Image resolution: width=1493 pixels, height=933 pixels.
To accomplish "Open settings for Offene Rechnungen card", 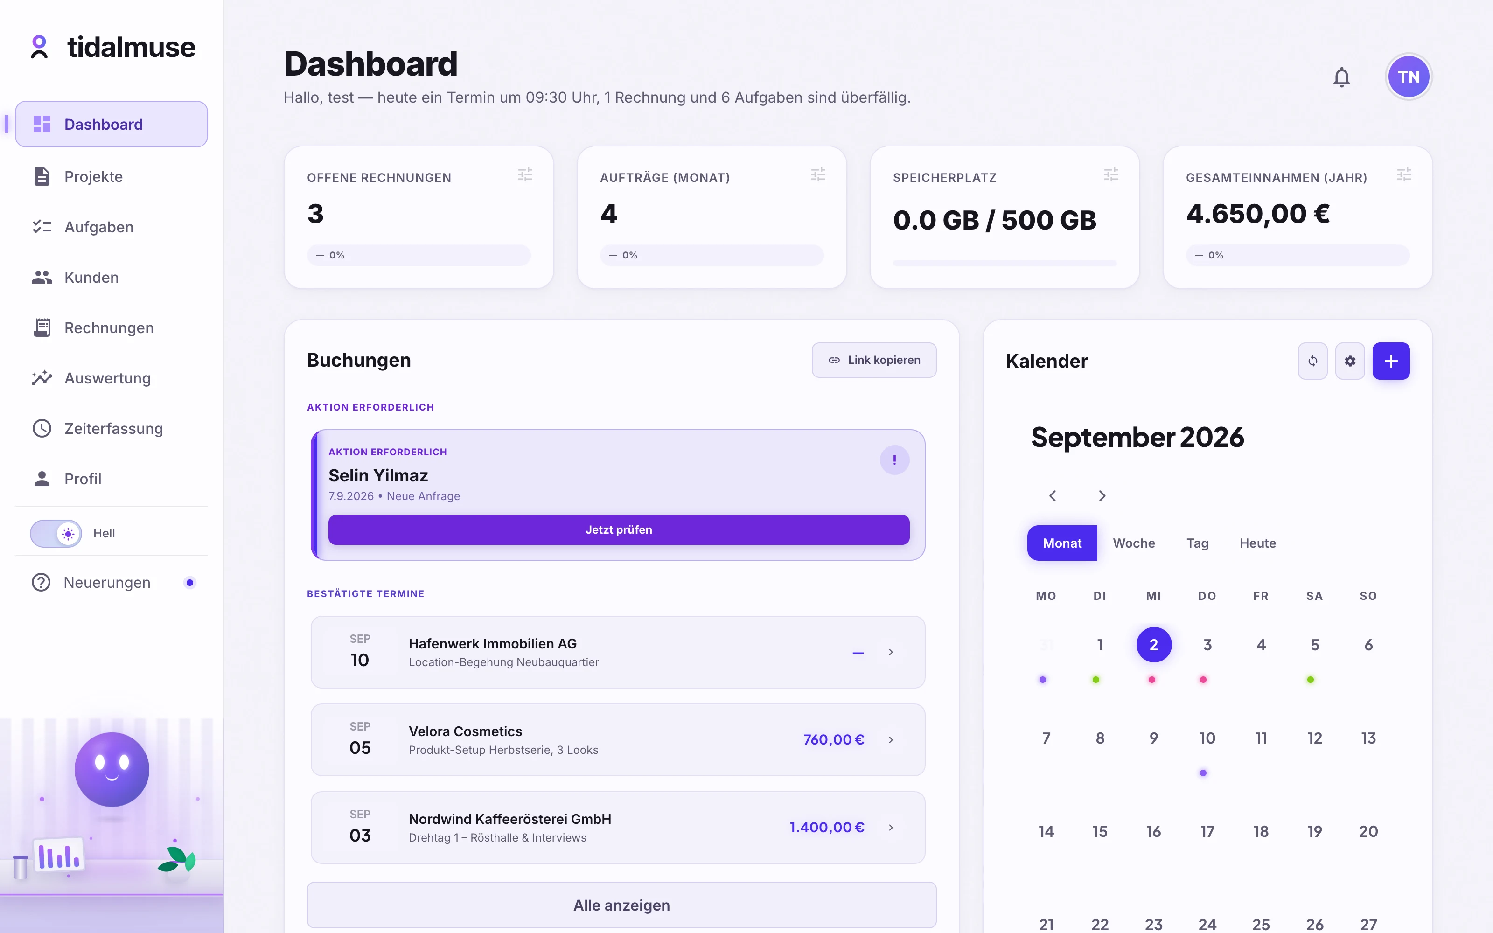I will (525, 174).
